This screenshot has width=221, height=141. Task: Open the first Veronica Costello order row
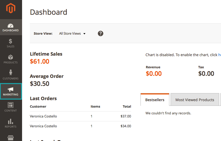tap(43, 116)
